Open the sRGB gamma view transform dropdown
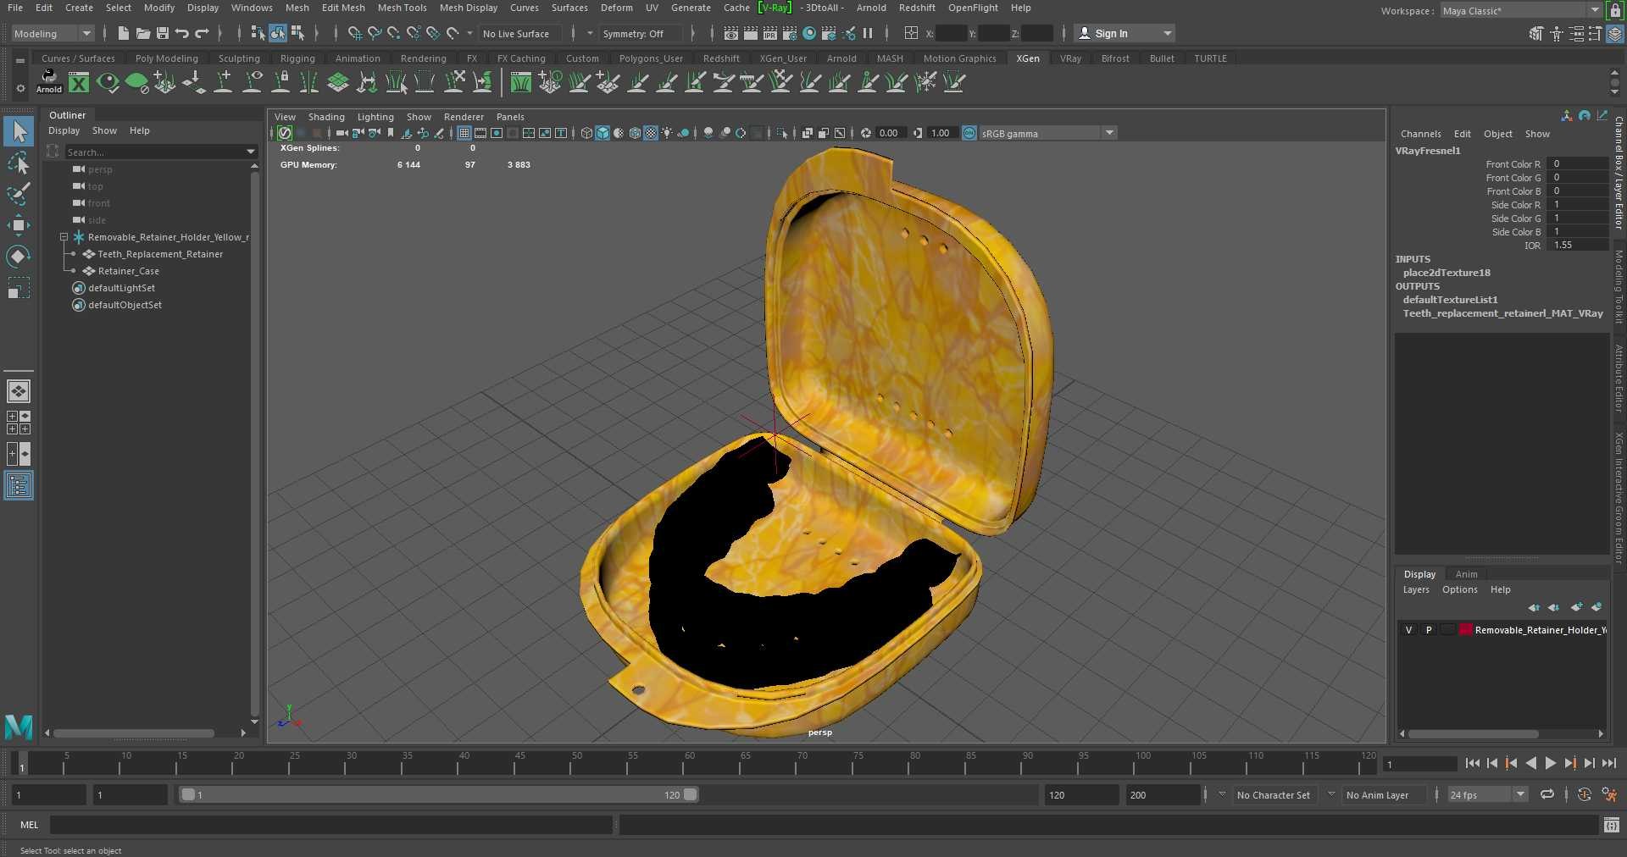Screen dimensions: 1627x857 coord(1048,133)
